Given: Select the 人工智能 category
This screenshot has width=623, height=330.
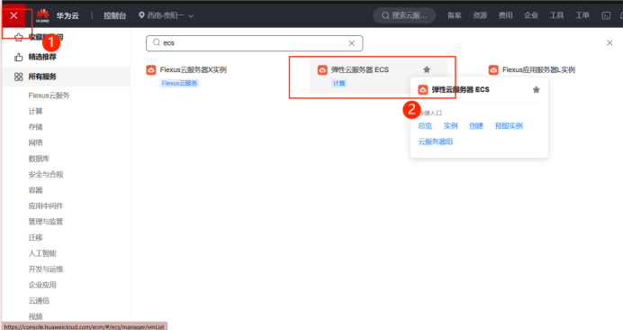Looking at the screenshot, I should click(42, 253).
